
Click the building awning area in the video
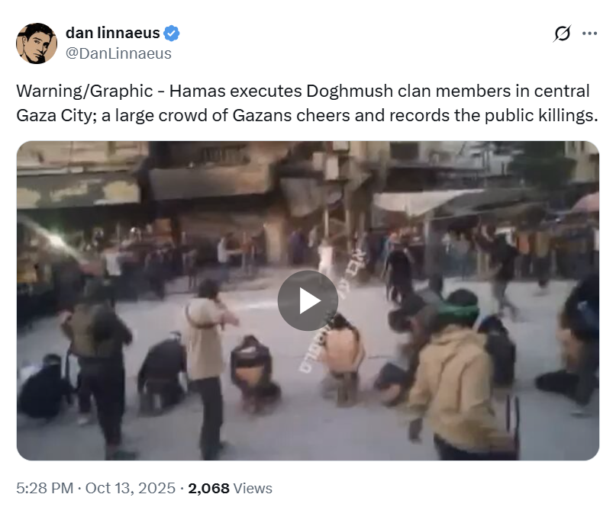pos(428,202)
